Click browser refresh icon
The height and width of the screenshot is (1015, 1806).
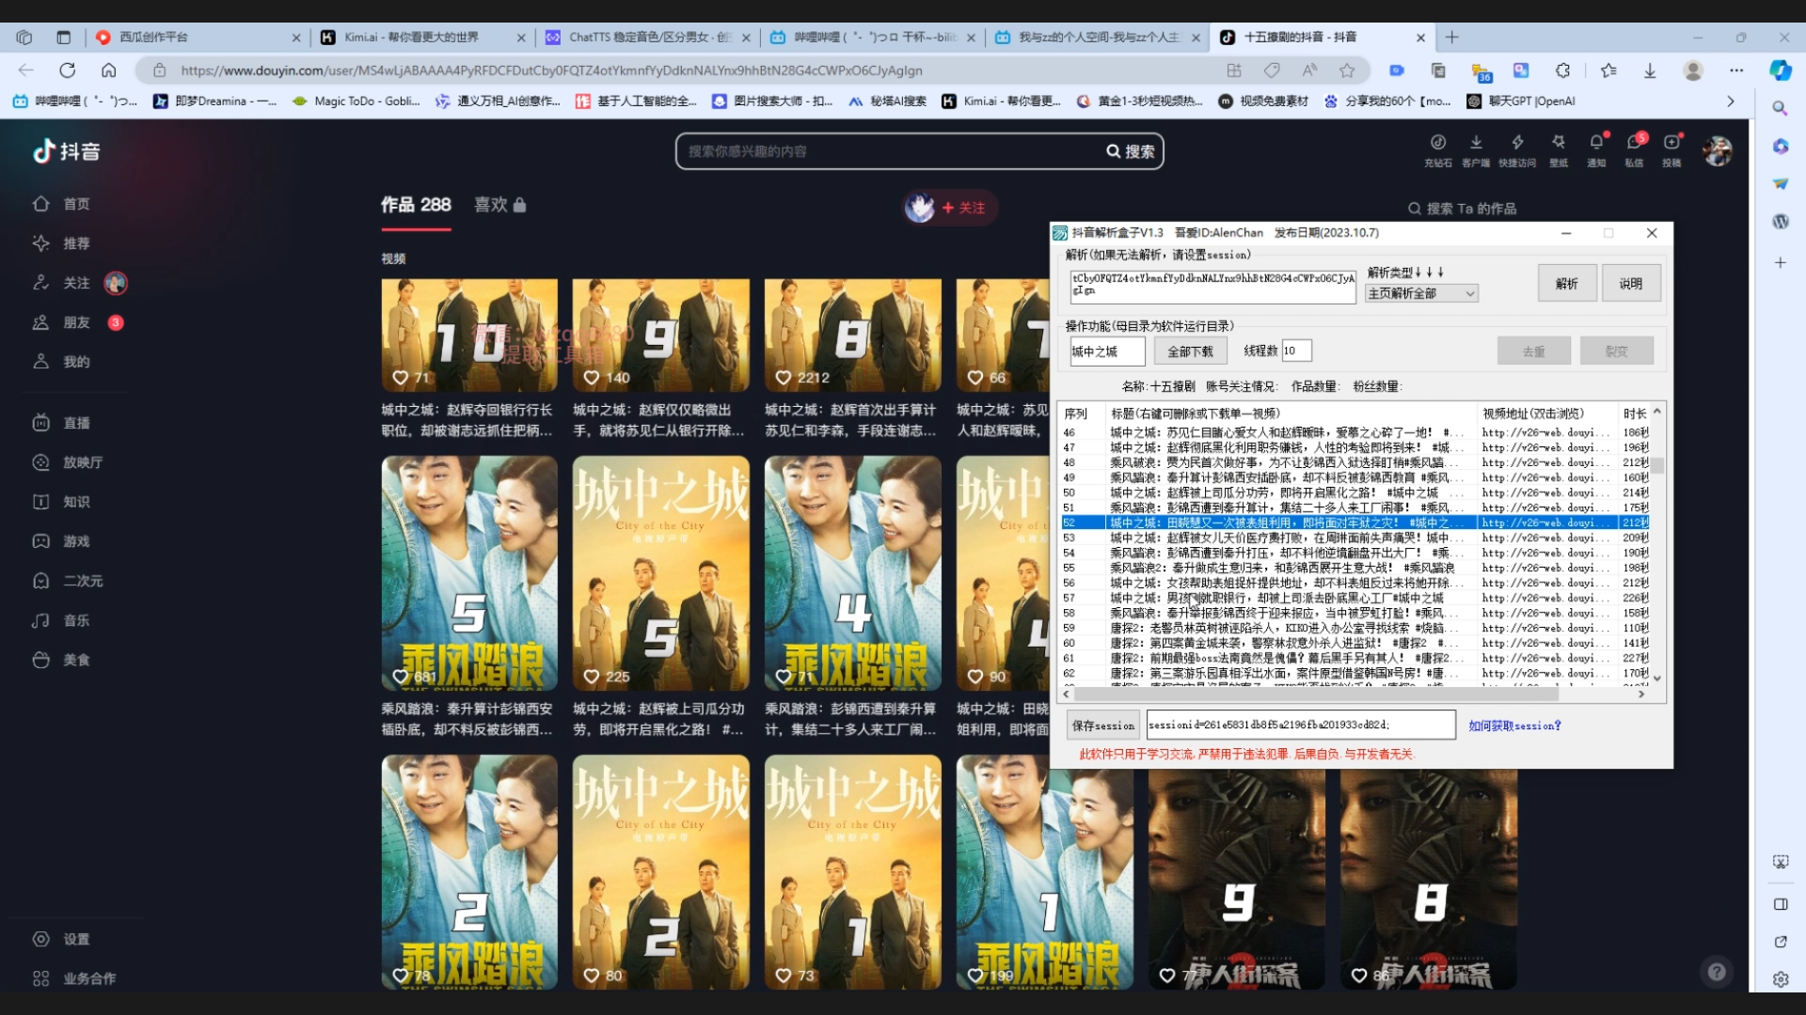(68, 70)
